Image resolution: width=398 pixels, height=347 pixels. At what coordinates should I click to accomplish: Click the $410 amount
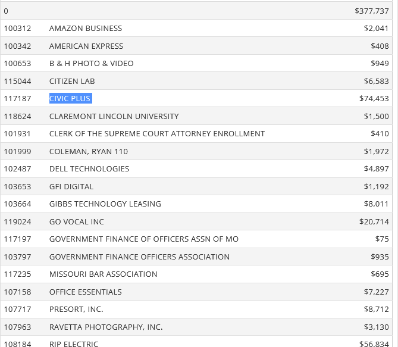click(380, 133)
